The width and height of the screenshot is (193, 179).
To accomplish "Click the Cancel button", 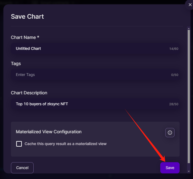I will [22, 168].
